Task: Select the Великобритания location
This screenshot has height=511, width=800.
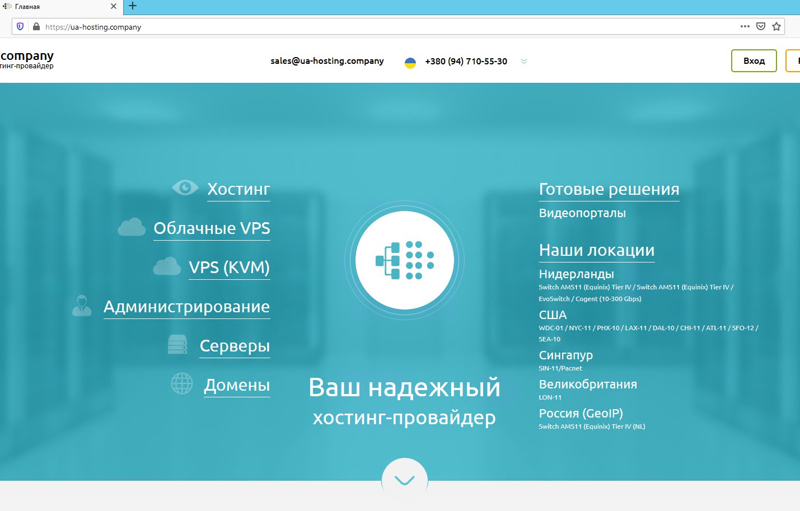Action: pyautogui.click(x=588, y=385)
